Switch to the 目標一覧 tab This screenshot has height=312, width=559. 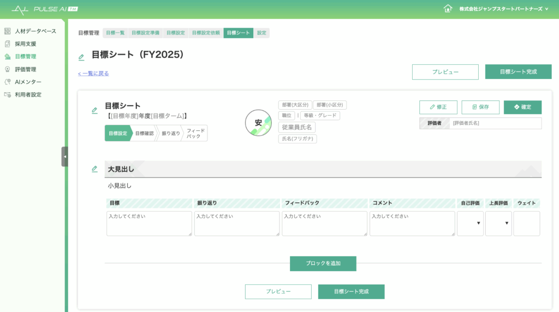pos(115,33)
